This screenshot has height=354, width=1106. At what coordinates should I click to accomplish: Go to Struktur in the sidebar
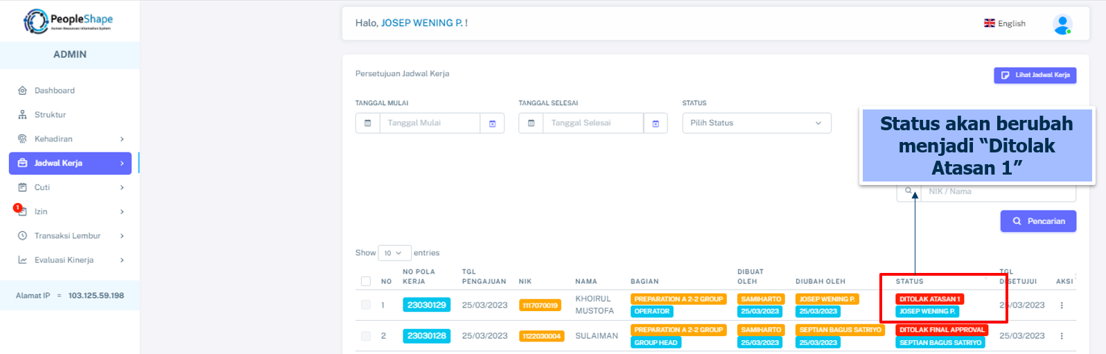click(50, 115)
